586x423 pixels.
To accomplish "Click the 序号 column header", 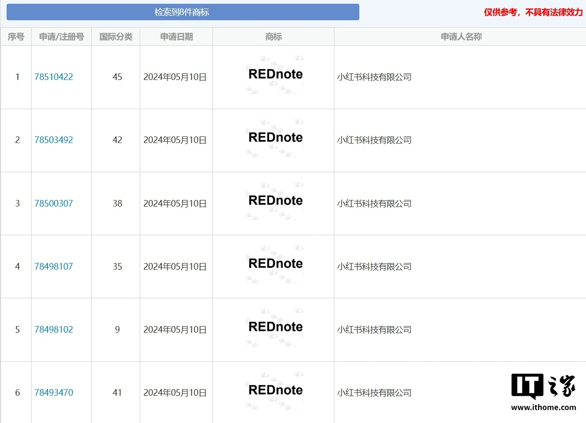I will pyautogui.click(x=16, y=37).
